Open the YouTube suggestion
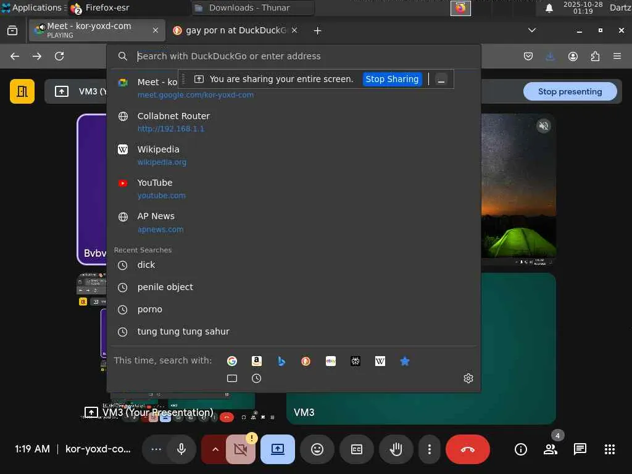The width and height of the screenshot is (632, 474). pyautogui.click(x=294, y=189)
